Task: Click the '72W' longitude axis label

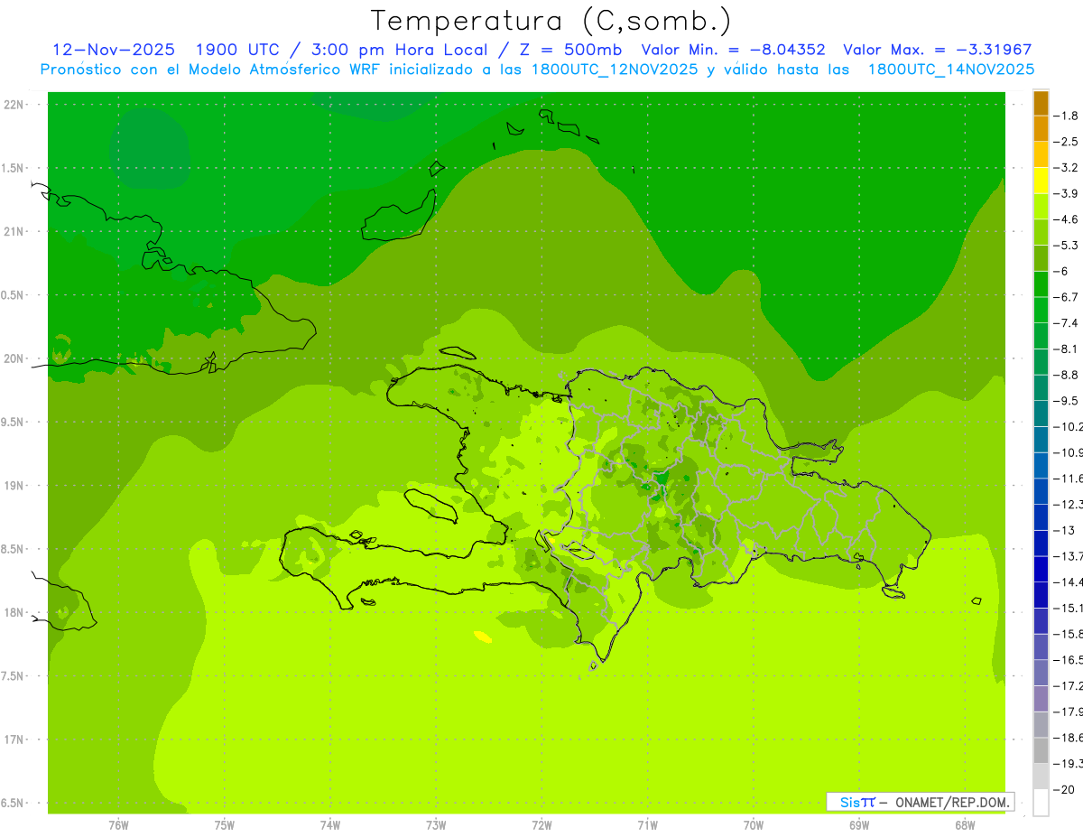Action: click(x=541, y=825)
